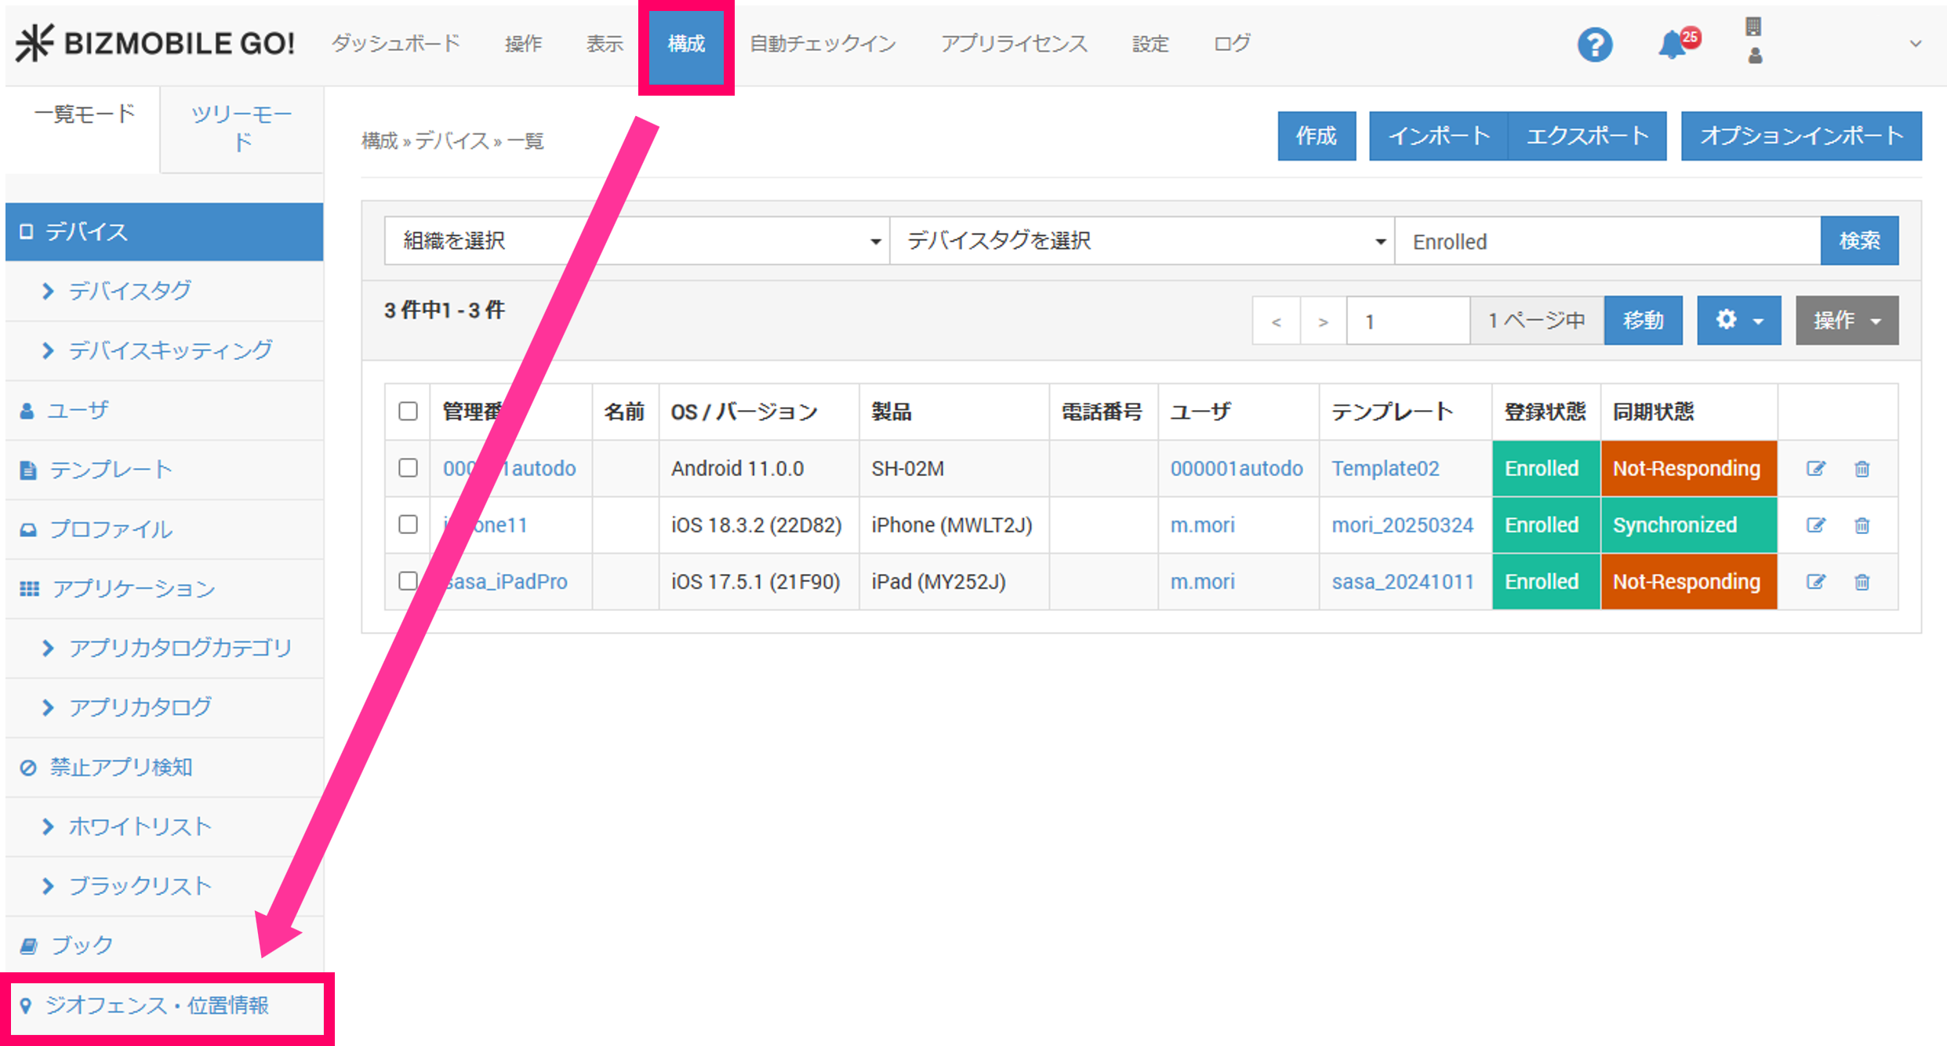Expand the grey 操作 dropdown button
Viewport: 1947px width, 1046px height.
(x=1846, y=320)
